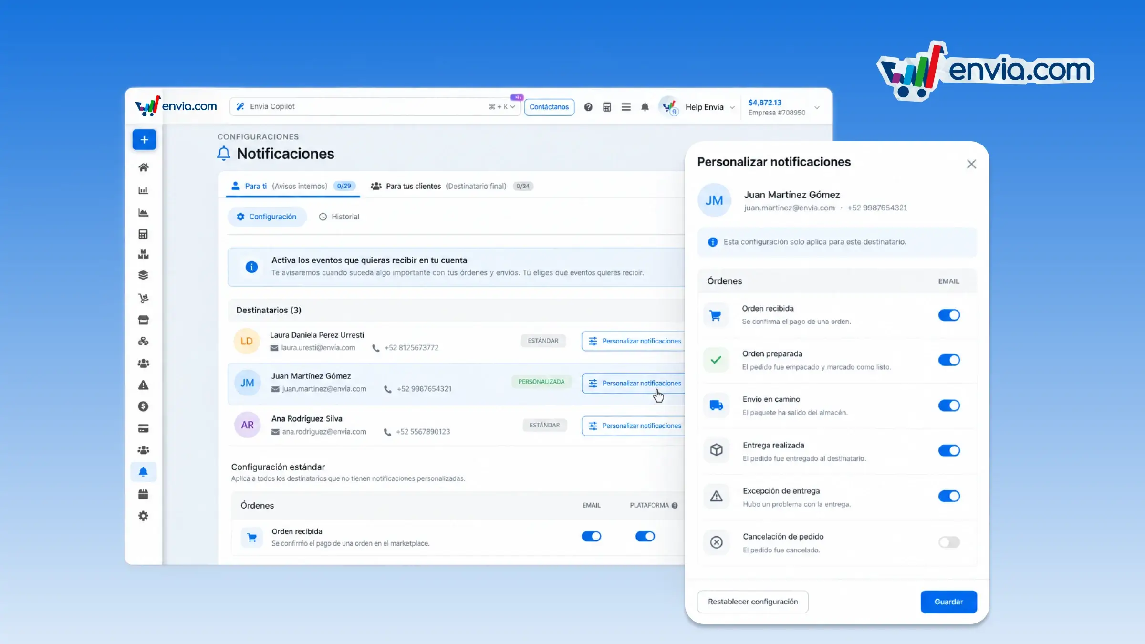This screenshot has height=644, width=1145.
Task: Toggle Entrega realizada email switch
Action: pyautogui.click(x=949, y=451)
